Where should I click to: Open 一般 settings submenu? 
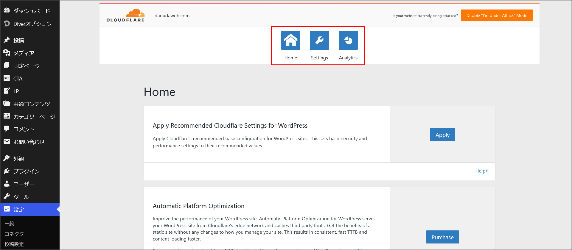[9, 224]
